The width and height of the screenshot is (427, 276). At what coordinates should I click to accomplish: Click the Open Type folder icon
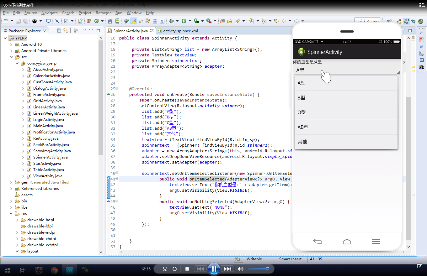[223, 21]
